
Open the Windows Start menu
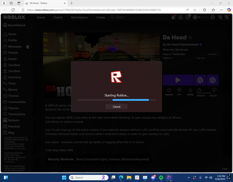(x=64, y=177)
